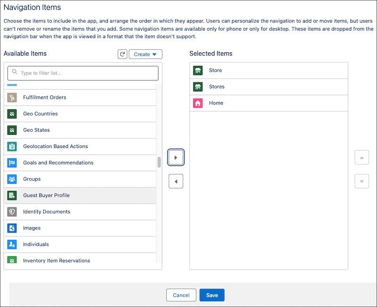Click the Available Items scrollbar thumb
Screen dimensions: 377x307
pyautogui.click(x=159, y=162)
